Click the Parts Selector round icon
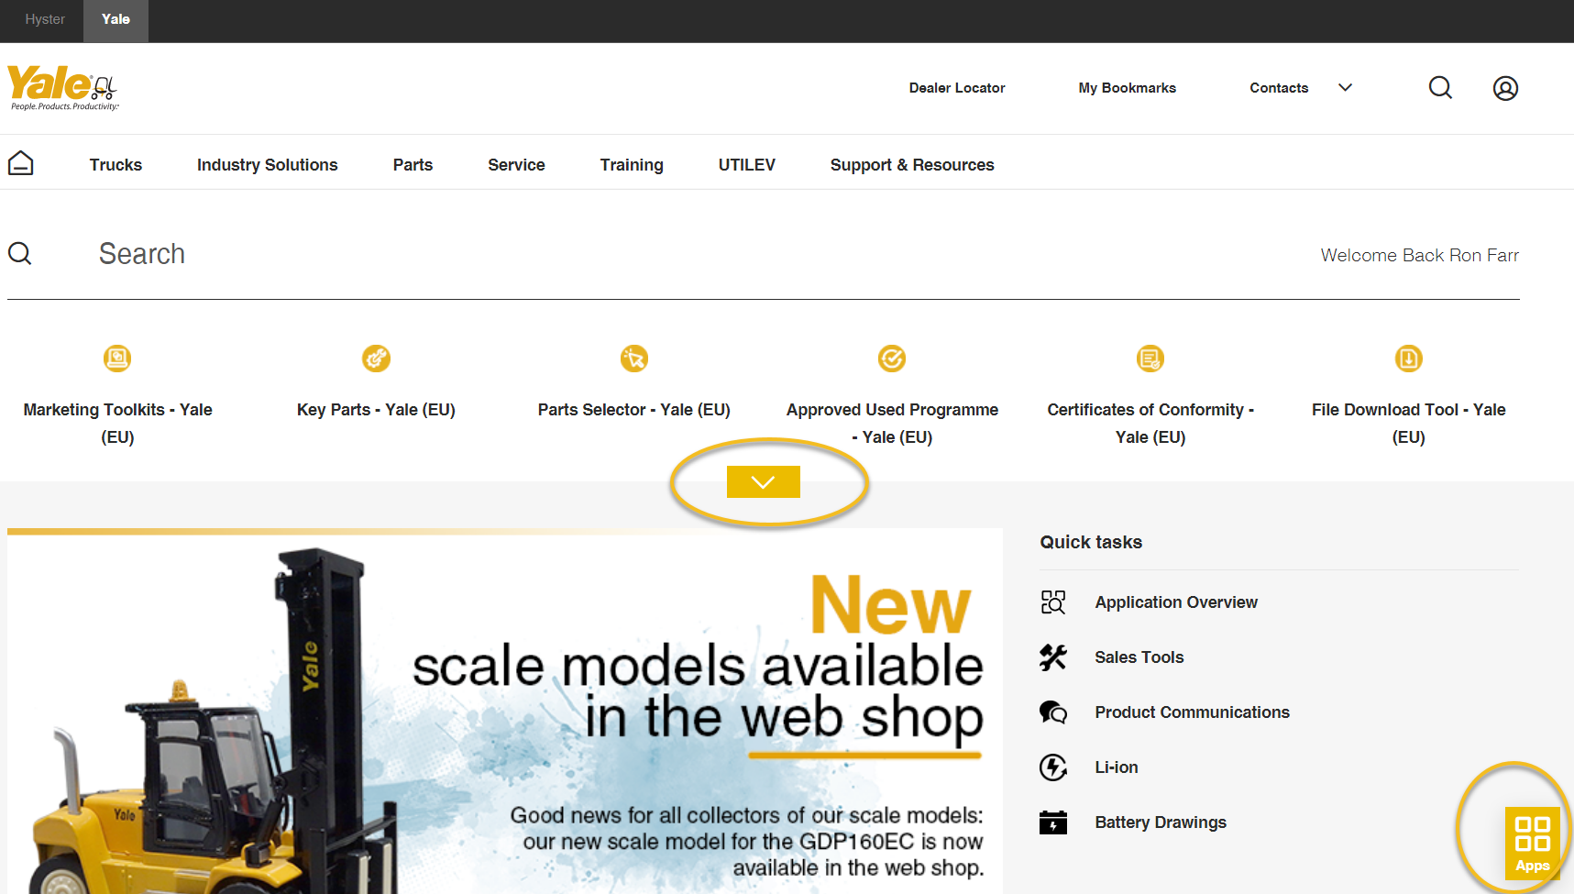 coord(634,358)
